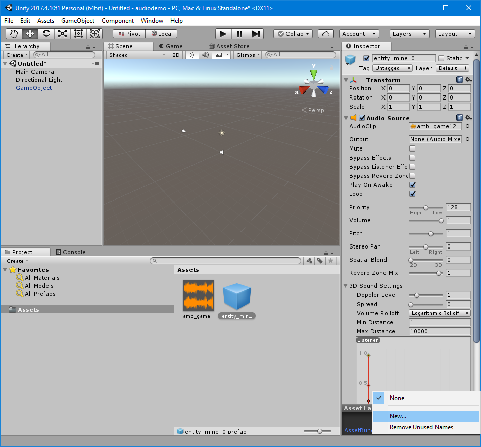
Task: Select the Scale tool
Action: click(x=63, y=34)
